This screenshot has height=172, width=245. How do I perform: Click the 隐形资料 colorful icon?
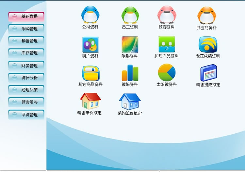click(x=130, y=45)
